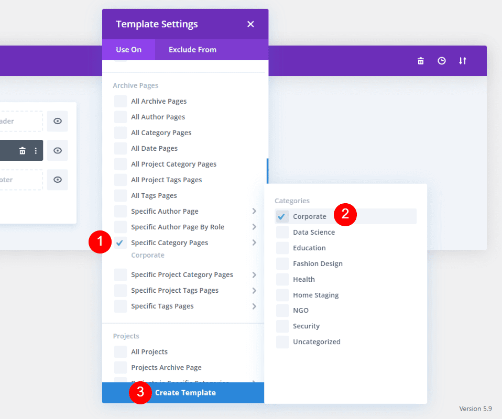Check the All Projects option
This screenshot has width=502, height=419.
click(119, 351)
